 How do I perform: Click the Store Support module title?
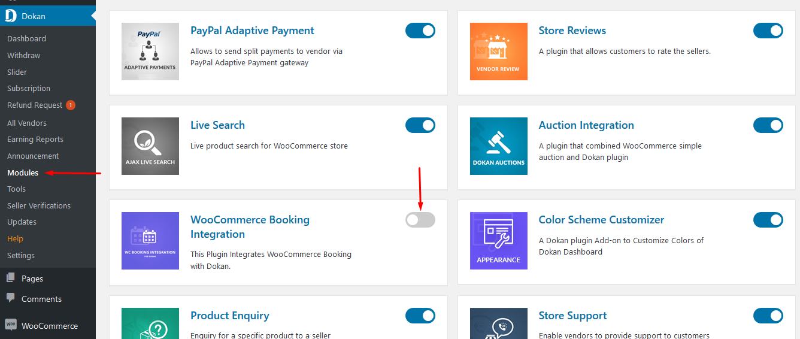(572, 316)
